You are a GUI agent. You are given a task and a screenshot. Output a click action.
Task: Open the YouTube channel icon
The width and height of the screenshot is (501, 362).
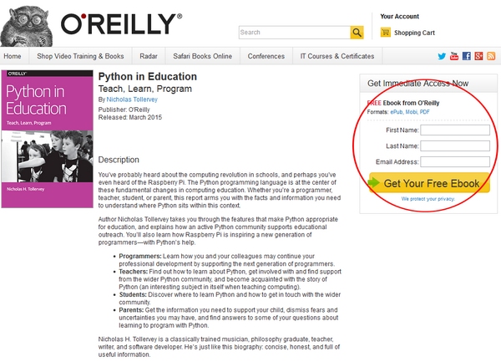pos(454,56)
